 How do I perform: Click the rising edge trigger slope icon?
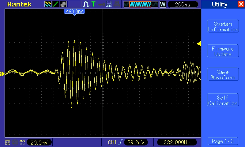point(120,142)
